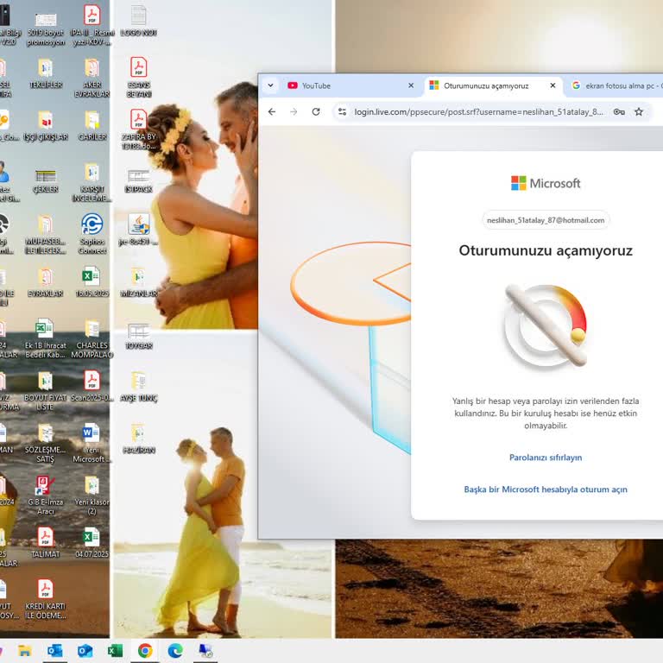Screen dimensions: 663x663
Task: Select the hotmail account email pill
Action: 546,220
